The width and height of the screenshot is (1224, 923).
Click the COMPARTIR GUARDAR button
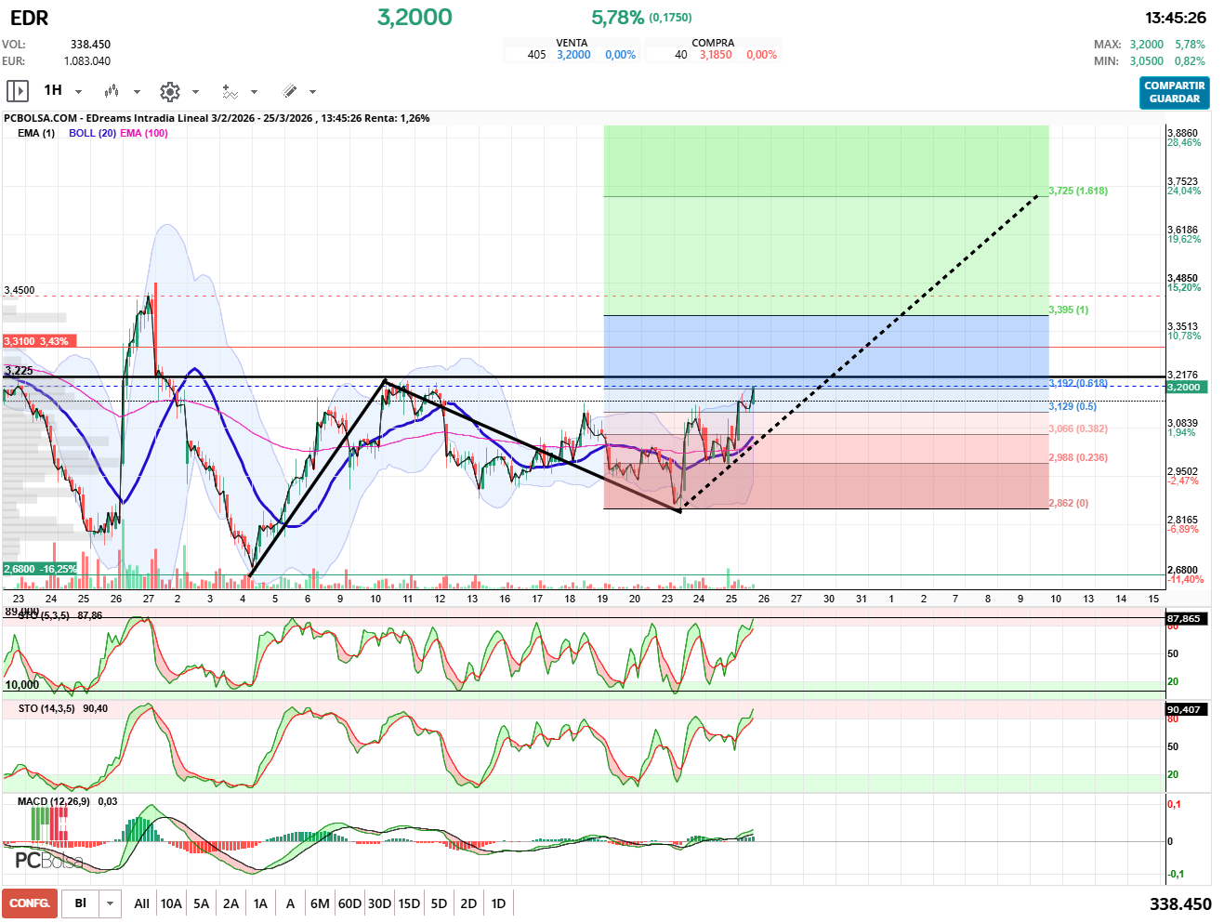click(x=1174, y=92)
